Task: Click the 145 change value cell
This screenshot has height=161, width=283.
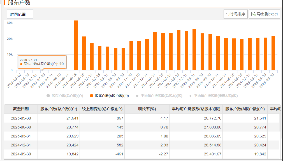Action: point(102,127)
